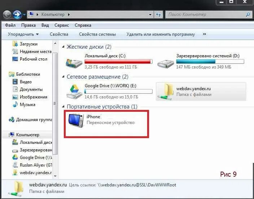Click the refresh button beside address bar
This screenshot has width=254, height=199.
click(x=158, y=14)
